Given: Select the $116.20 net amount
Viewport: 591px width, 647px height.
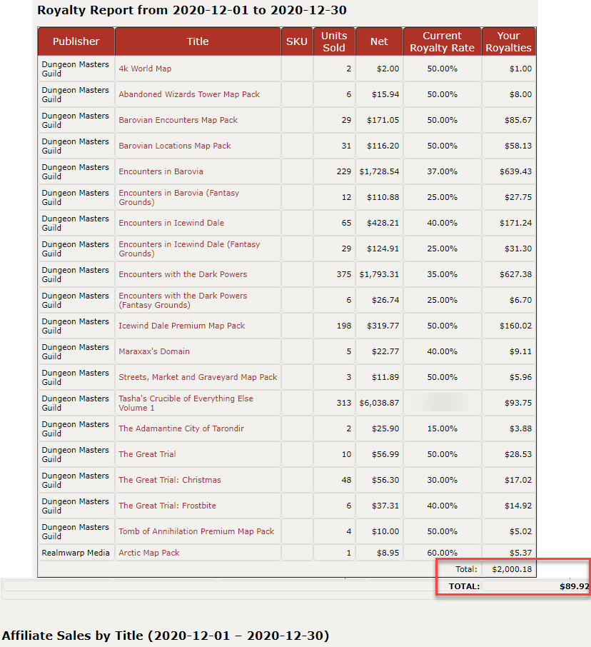Looking at the screenshot, I should click(383, 146).
